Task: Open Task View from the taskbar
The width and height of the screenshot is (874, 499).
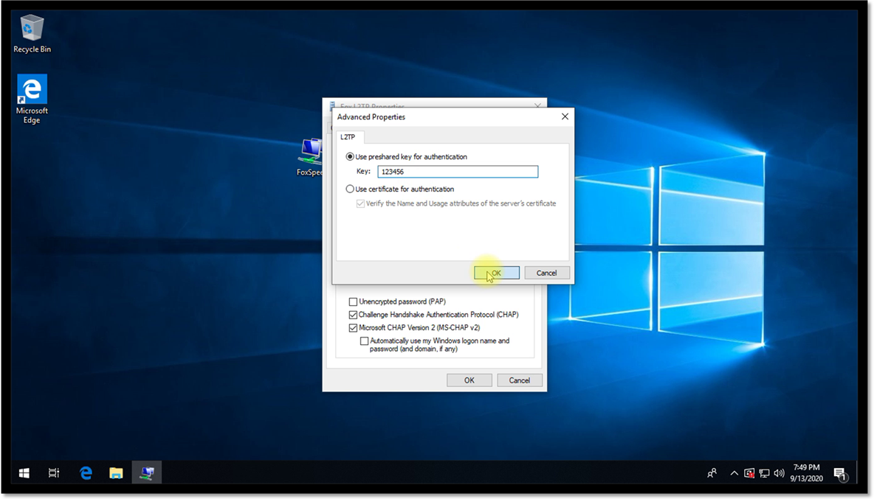Action: click(x=54, y=472)
